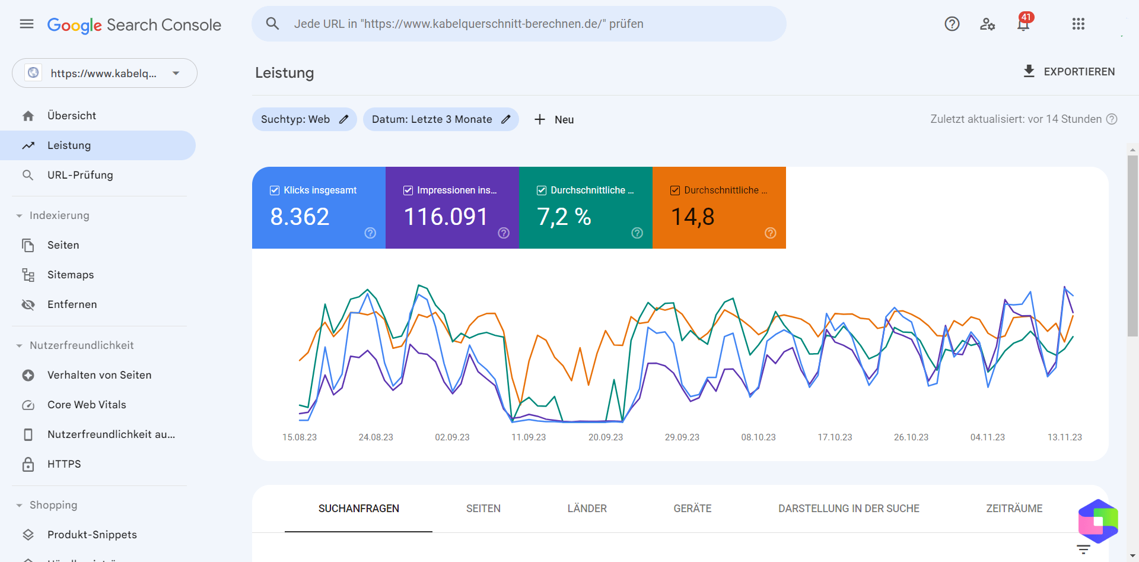This screenshot has height=562, width=1139.
Task: Click help icon on Impressionen card
Action: pos(504,233)
